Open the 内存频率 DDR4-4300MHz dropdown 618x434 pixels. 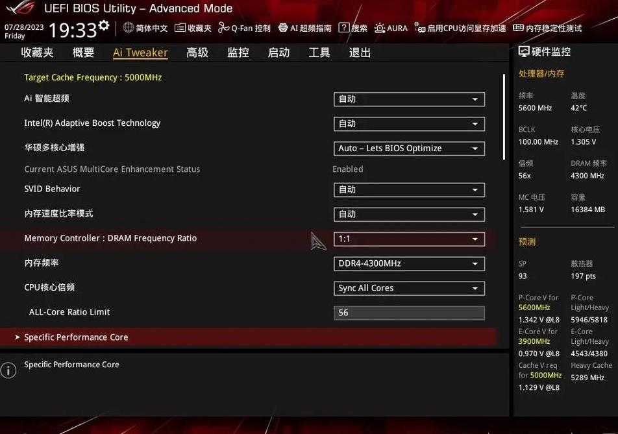click(x=409, y=263)
